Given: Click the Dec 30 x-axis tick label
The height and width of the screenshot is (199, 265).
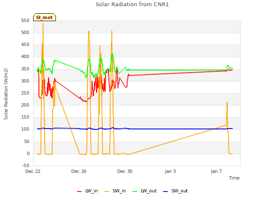Looking at the screenshot, I should 125,171.
